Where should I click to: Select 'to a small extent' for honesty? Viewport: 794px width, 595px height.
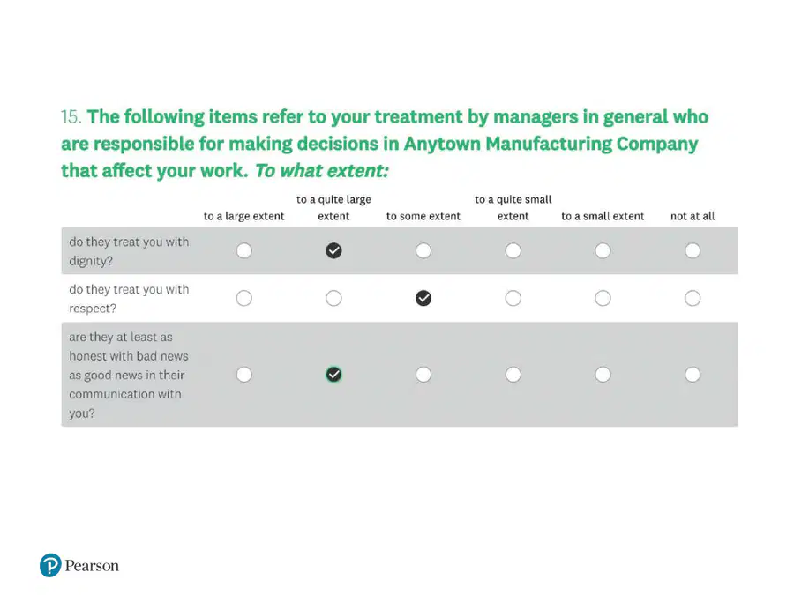(x=603, y=375)
